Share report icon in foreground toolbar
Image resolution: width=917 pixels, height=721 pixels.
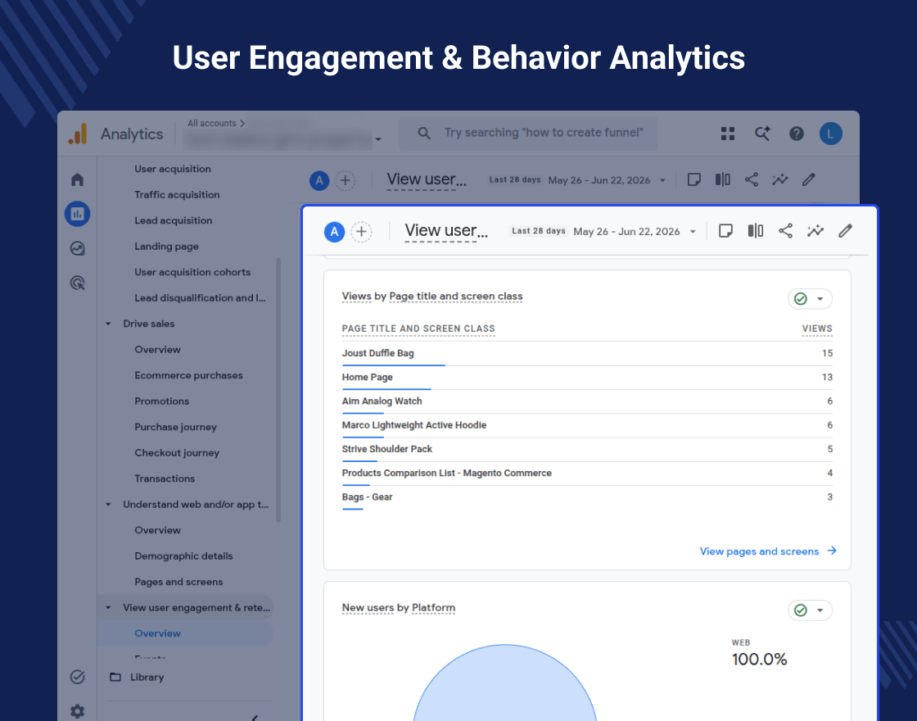[785, 230]
